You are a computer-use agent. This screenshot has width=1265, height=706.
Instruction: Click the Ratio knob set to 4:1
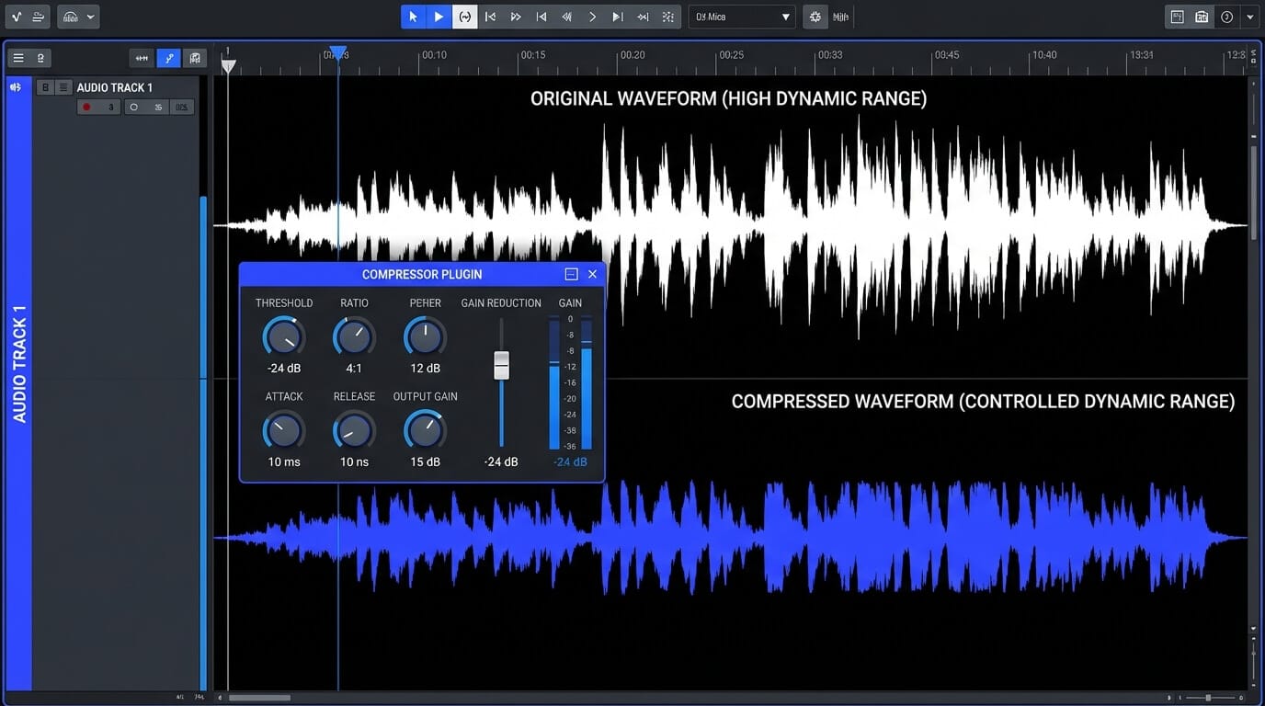354,337
